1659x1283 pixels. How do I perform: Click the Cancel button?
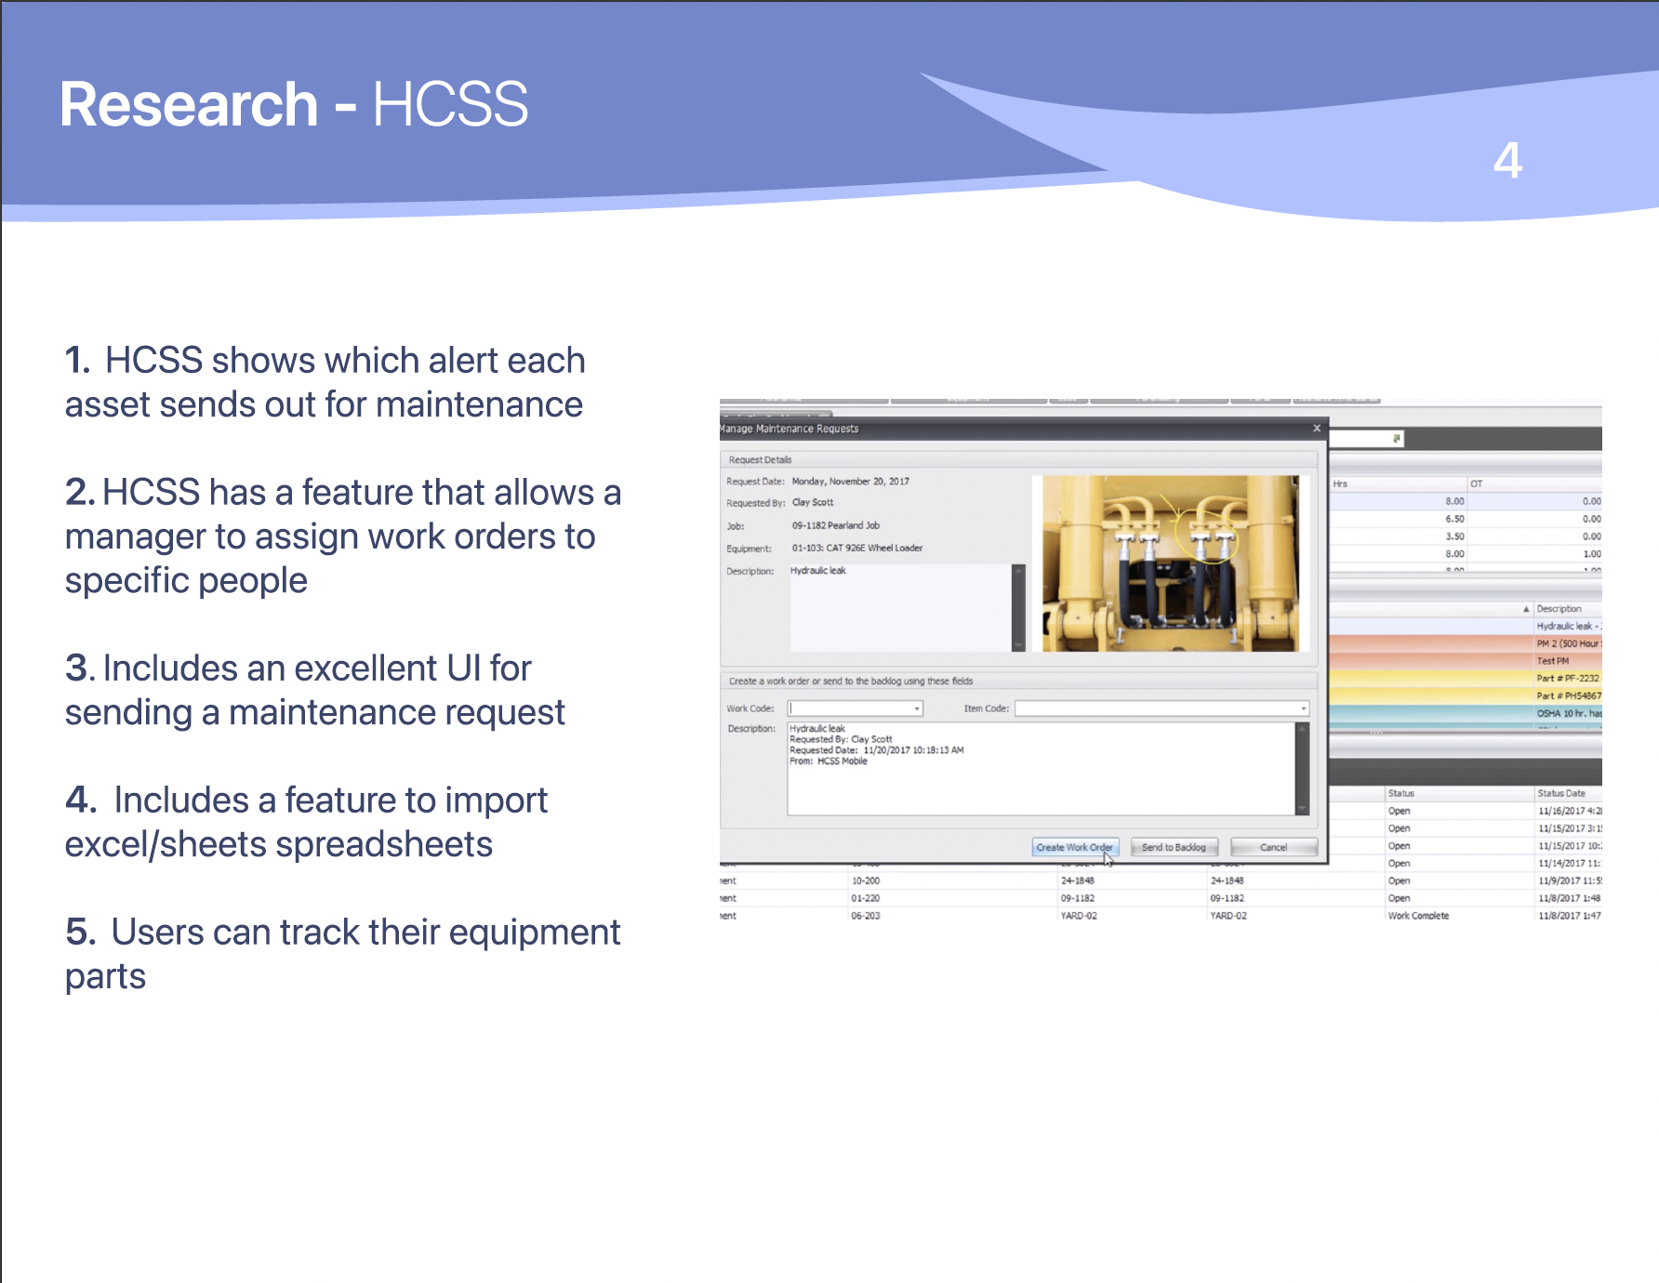pos(1273,847)
